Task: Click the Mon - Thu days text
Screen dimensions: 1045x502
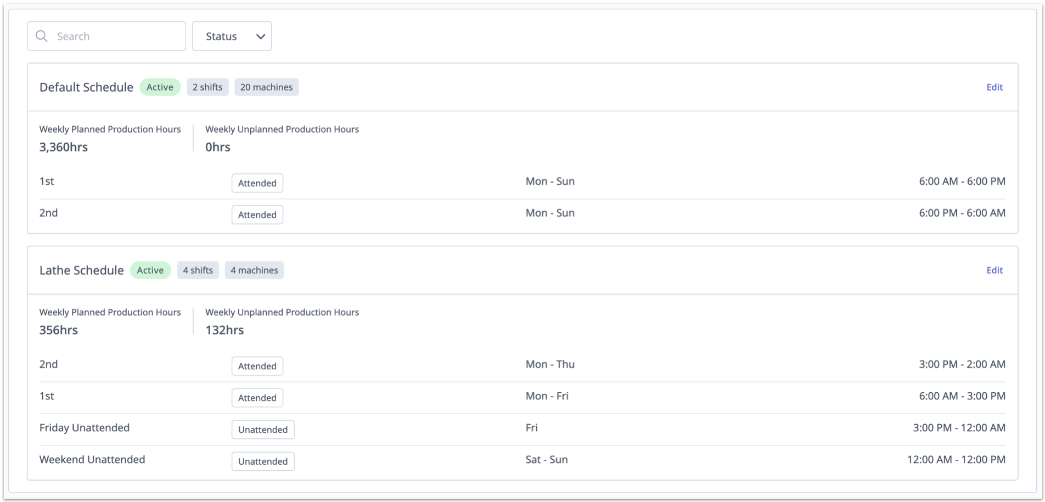Action: pos(550,364)
